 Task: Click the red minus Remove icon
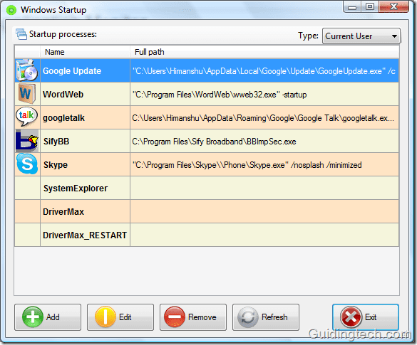tap(175, 317)
